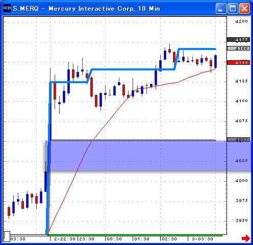Click the 4100 price scale label
Image resolution: width=253 pixels, height=245 pixels.
241,101
